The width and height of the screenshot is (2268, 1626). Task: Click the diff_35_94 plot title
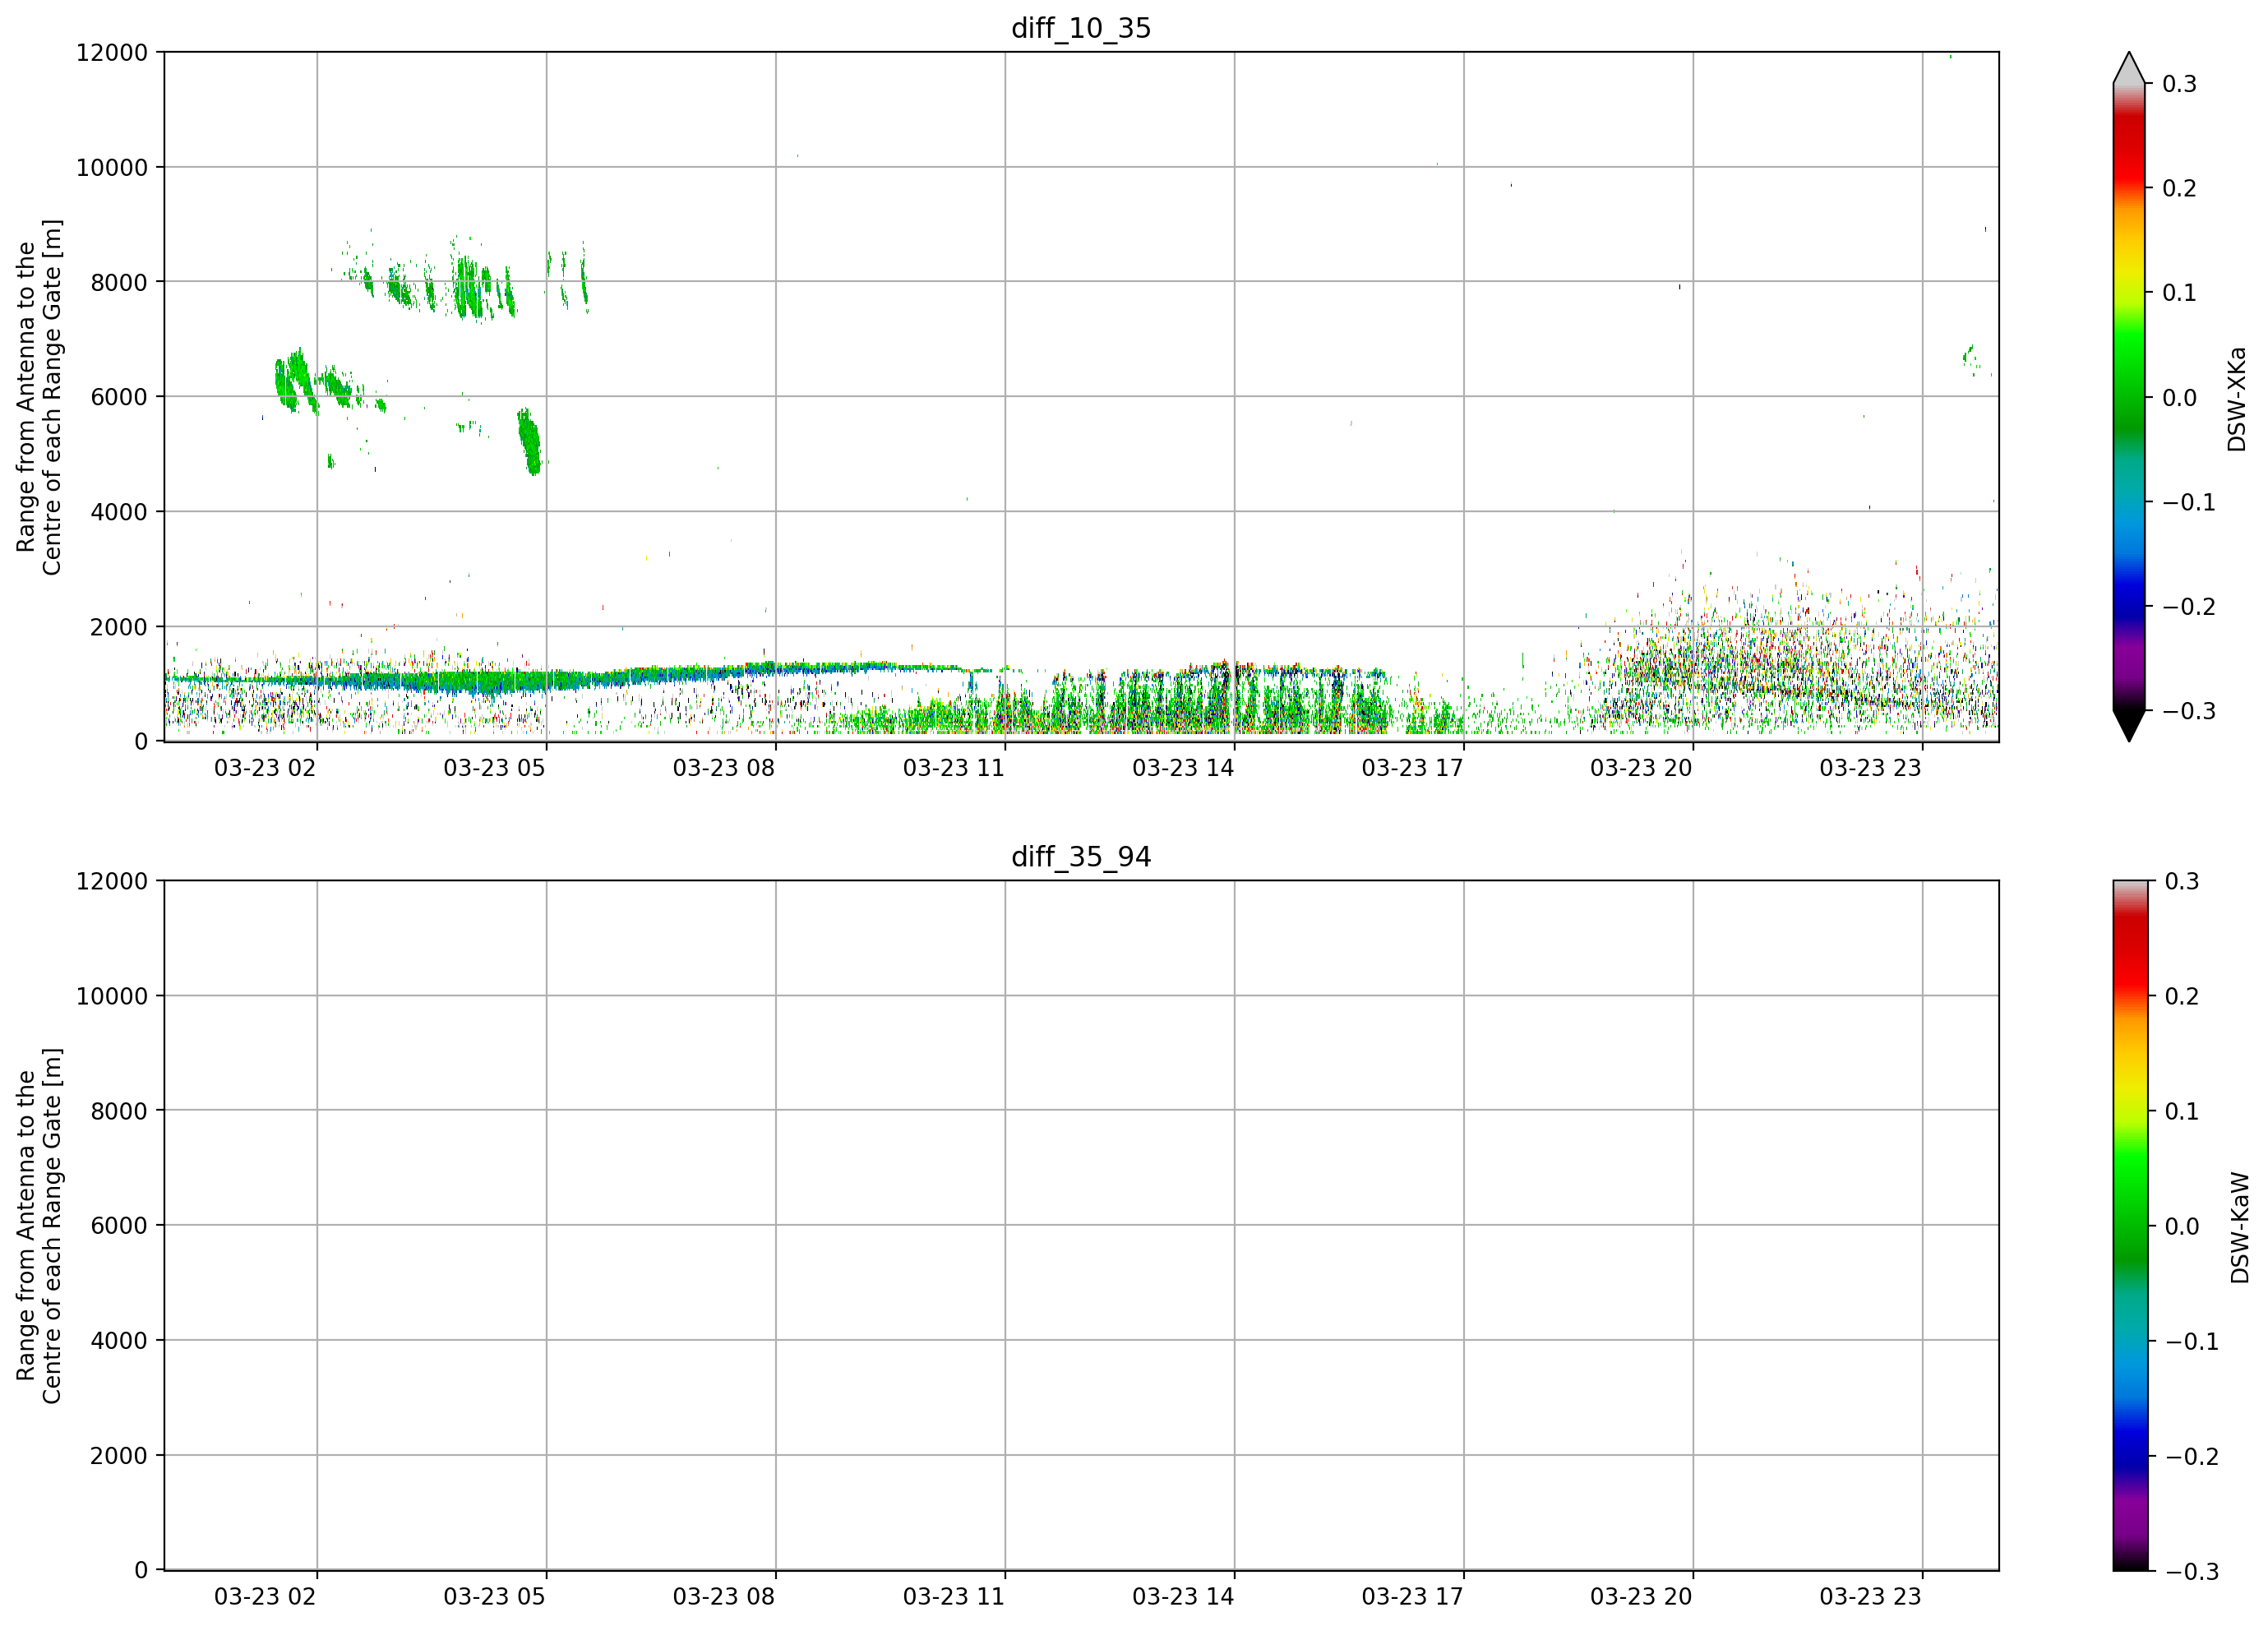tap(1081, 857)
